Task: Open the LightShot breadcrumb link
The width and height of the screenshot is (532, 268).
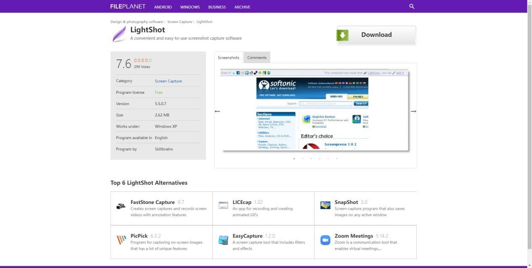Action: (x=204, y=22)
